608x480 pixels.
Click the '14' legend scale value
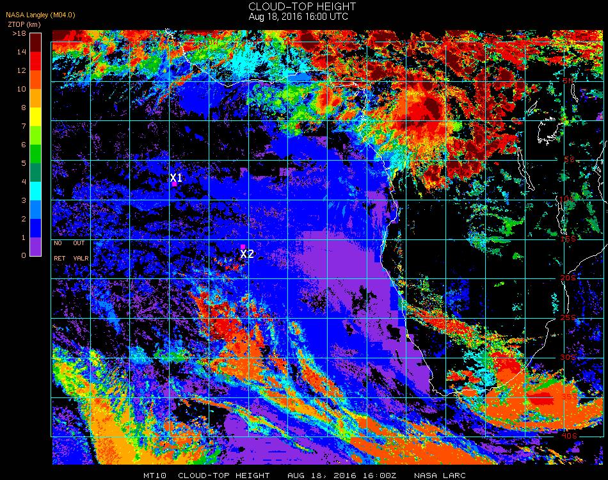pyautogui.click(x=22, y=52)
